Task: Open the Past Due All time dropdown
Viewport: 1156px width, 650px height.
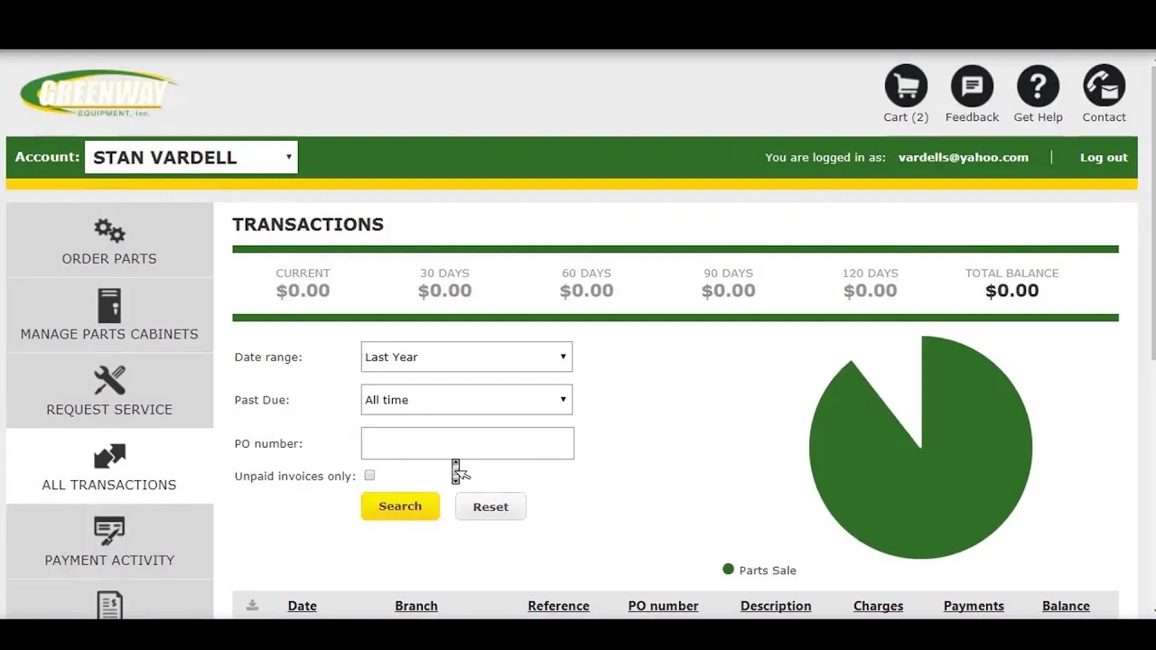Action: click(x=466, y=400)
